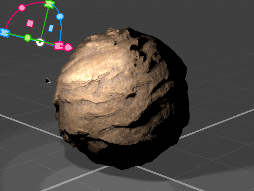Click the pink circle handle on the gizmo arc
The width and height of the screenshot is (254, 191).
tap(22, 8)
